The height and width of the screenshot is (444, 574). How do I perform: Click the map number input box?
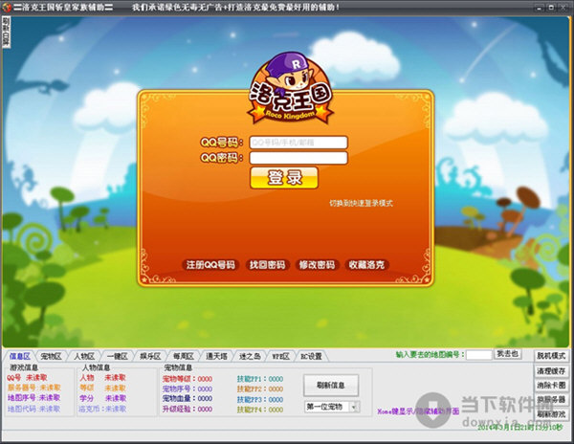479,355
